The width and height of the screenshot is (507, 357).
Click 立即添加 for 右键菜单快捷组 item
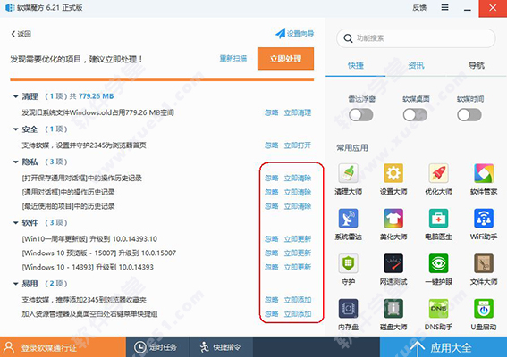(298, 314)
